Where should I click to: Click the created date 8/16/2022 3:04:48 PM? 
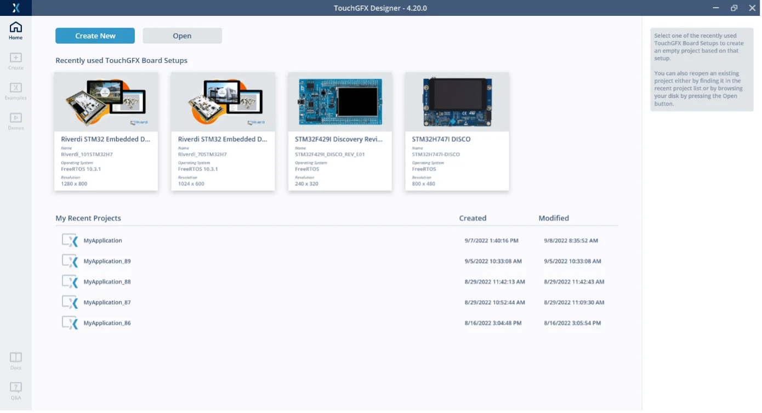tap(493, 323)
